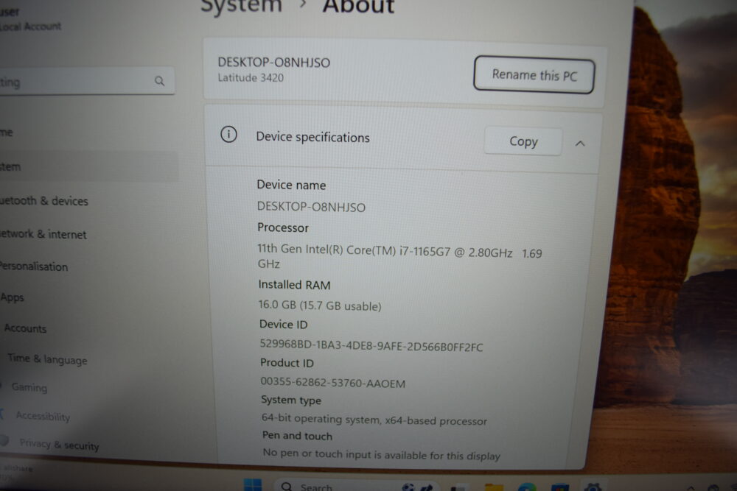Screen dimensions: 737x491
Task: Click DESKTOP-O8NHJSO above Latitude 3420
Action: tap(274, 63)
